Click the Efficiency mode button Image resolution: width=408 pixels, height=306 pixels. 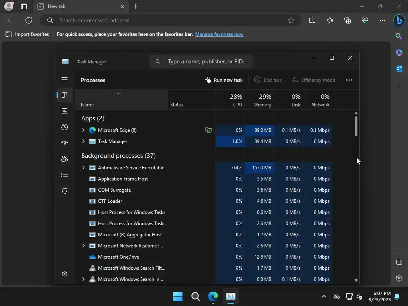pyautogui.click(x=313, y=80)
